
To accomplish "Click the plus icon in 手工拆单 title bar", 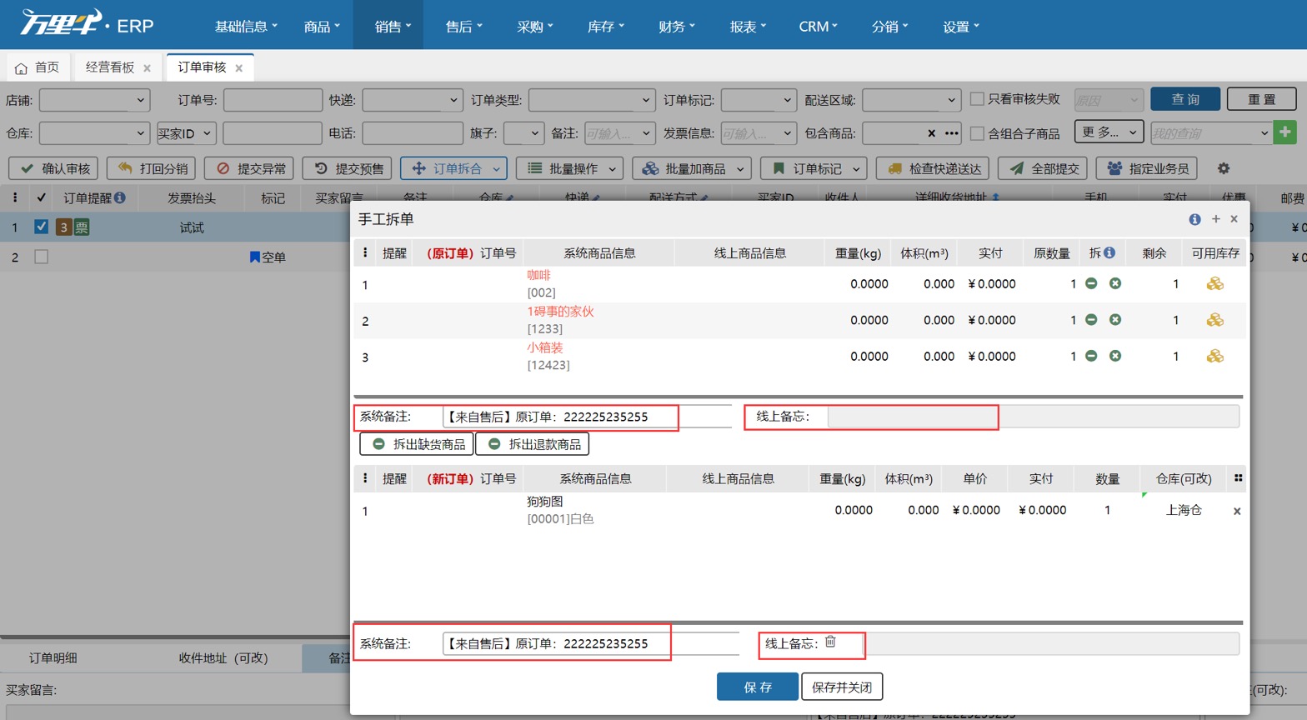I will click(1216, 218).
